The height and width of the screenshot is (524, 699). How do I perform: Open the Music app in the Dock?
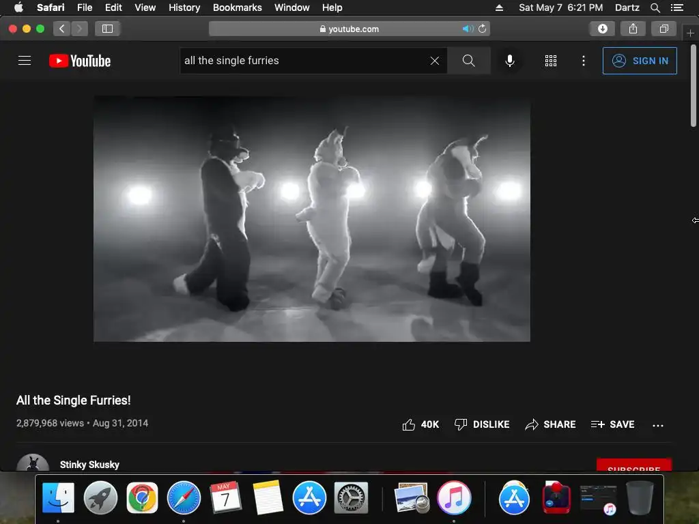454,497
